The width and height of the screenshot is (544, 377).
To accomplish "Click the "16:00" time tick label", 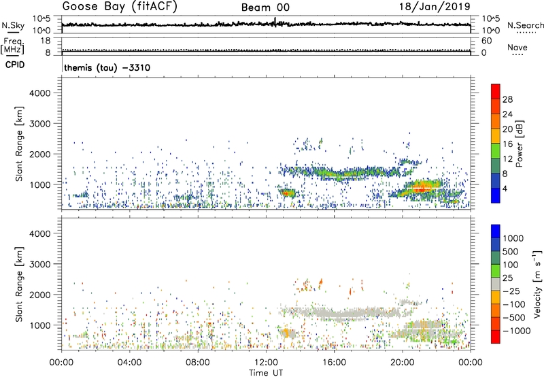I will pyautogui.click(x=334, y=363).
